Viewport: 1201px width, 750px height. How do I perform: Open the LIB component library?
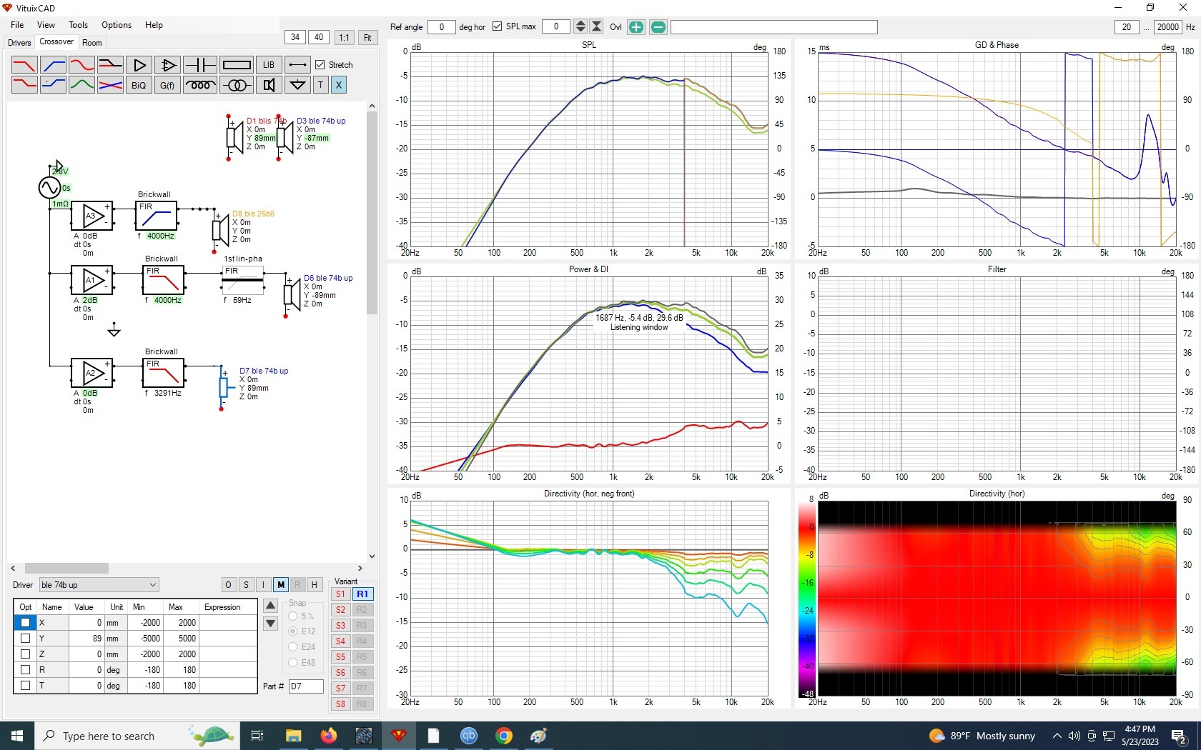click(269, 65)
